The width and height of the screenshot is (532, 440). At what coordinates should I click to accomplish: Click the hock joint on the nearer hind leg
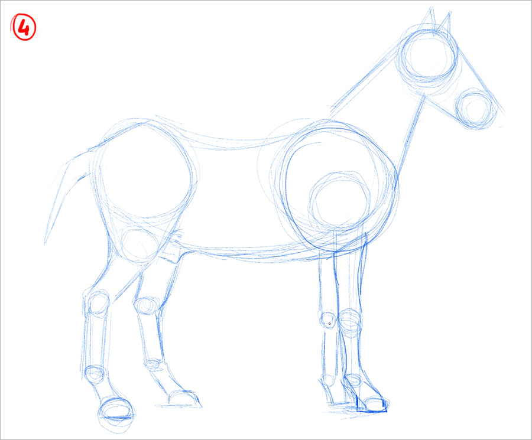pos(145,305)
